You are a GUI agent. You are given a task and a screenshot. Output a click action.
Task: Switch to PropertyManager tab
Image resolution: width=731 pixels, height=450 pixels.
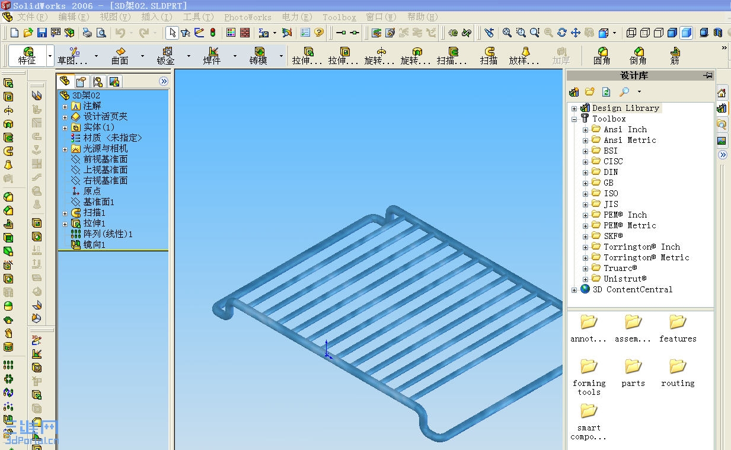[x=81, y=81]
